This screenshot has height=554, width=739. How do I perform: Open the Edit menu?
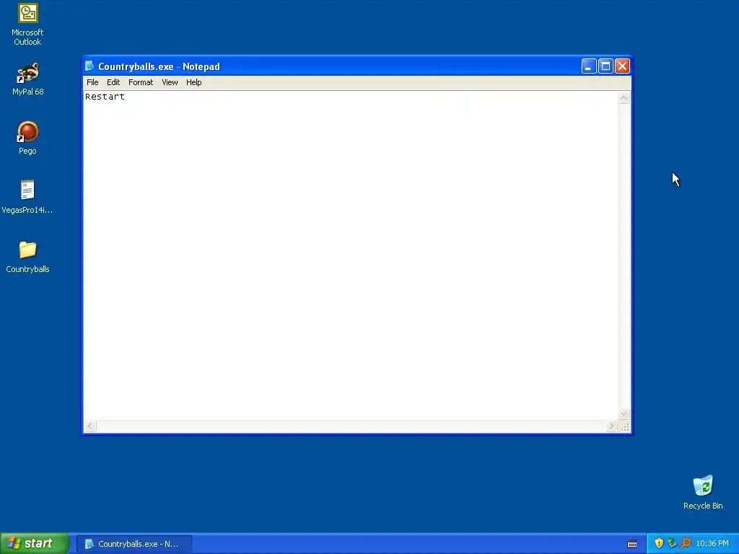click(x=113, y=82)
